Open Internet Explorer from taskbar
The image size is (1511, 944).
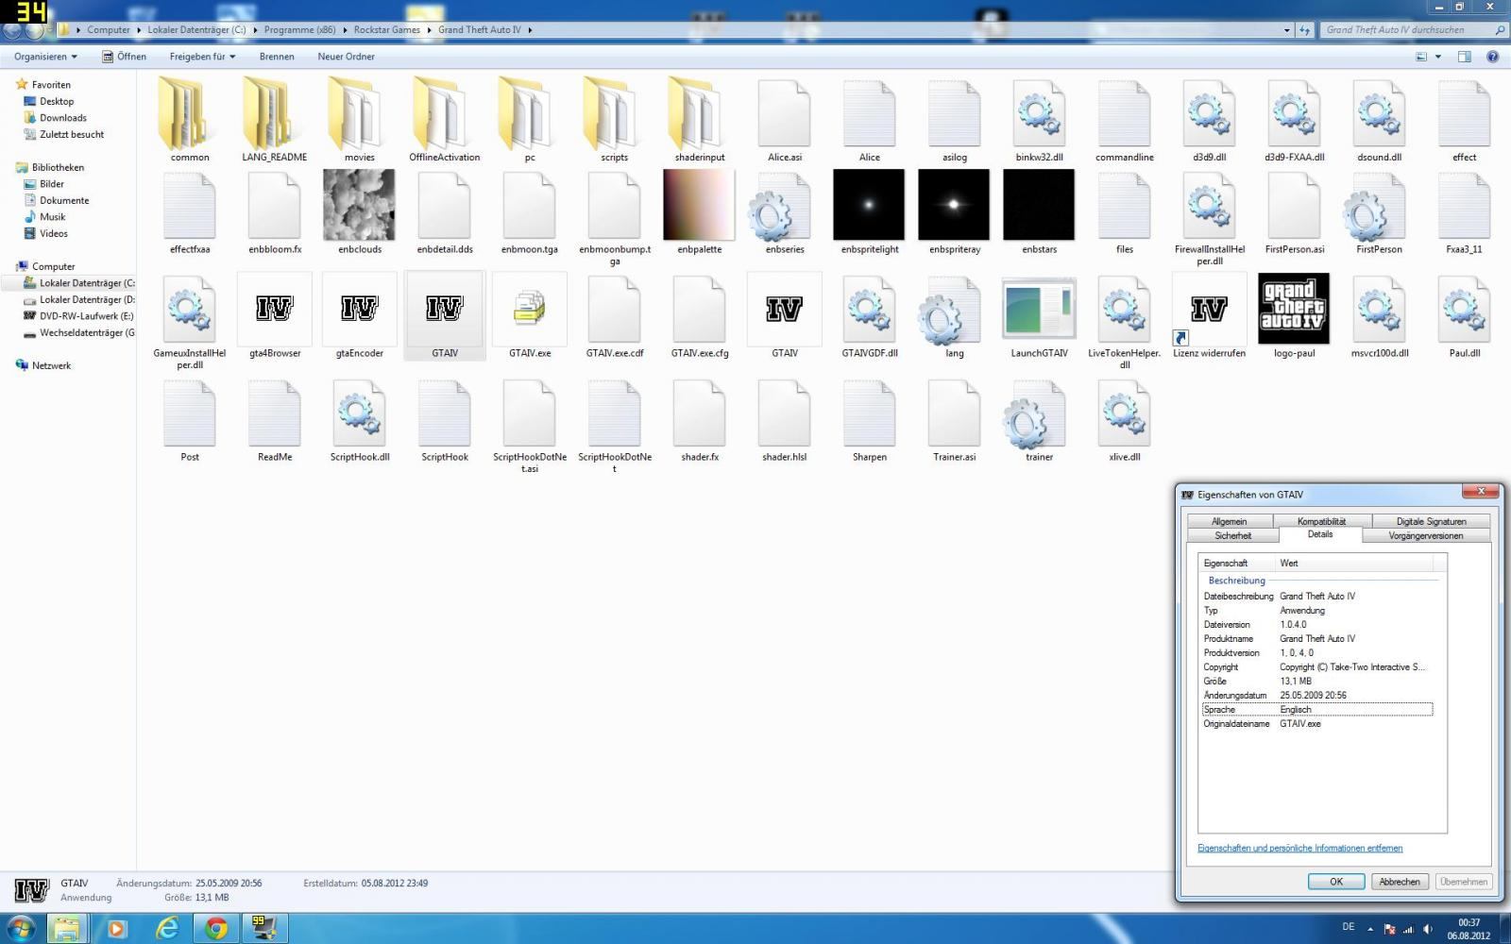click(166, 929)
